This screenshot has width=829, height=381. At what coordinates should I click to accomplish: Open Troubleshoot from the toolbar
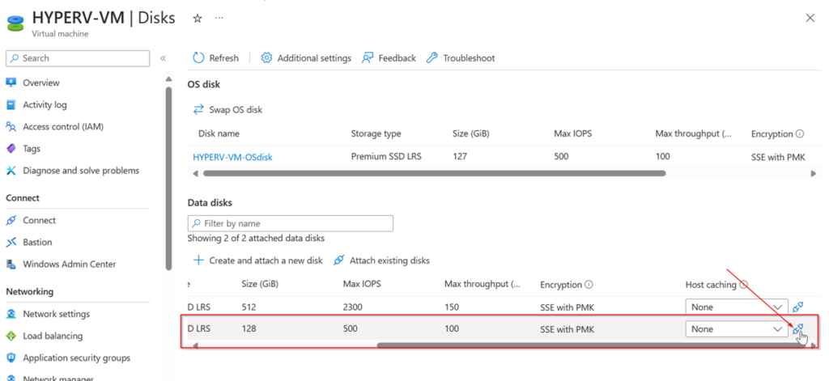461,58
